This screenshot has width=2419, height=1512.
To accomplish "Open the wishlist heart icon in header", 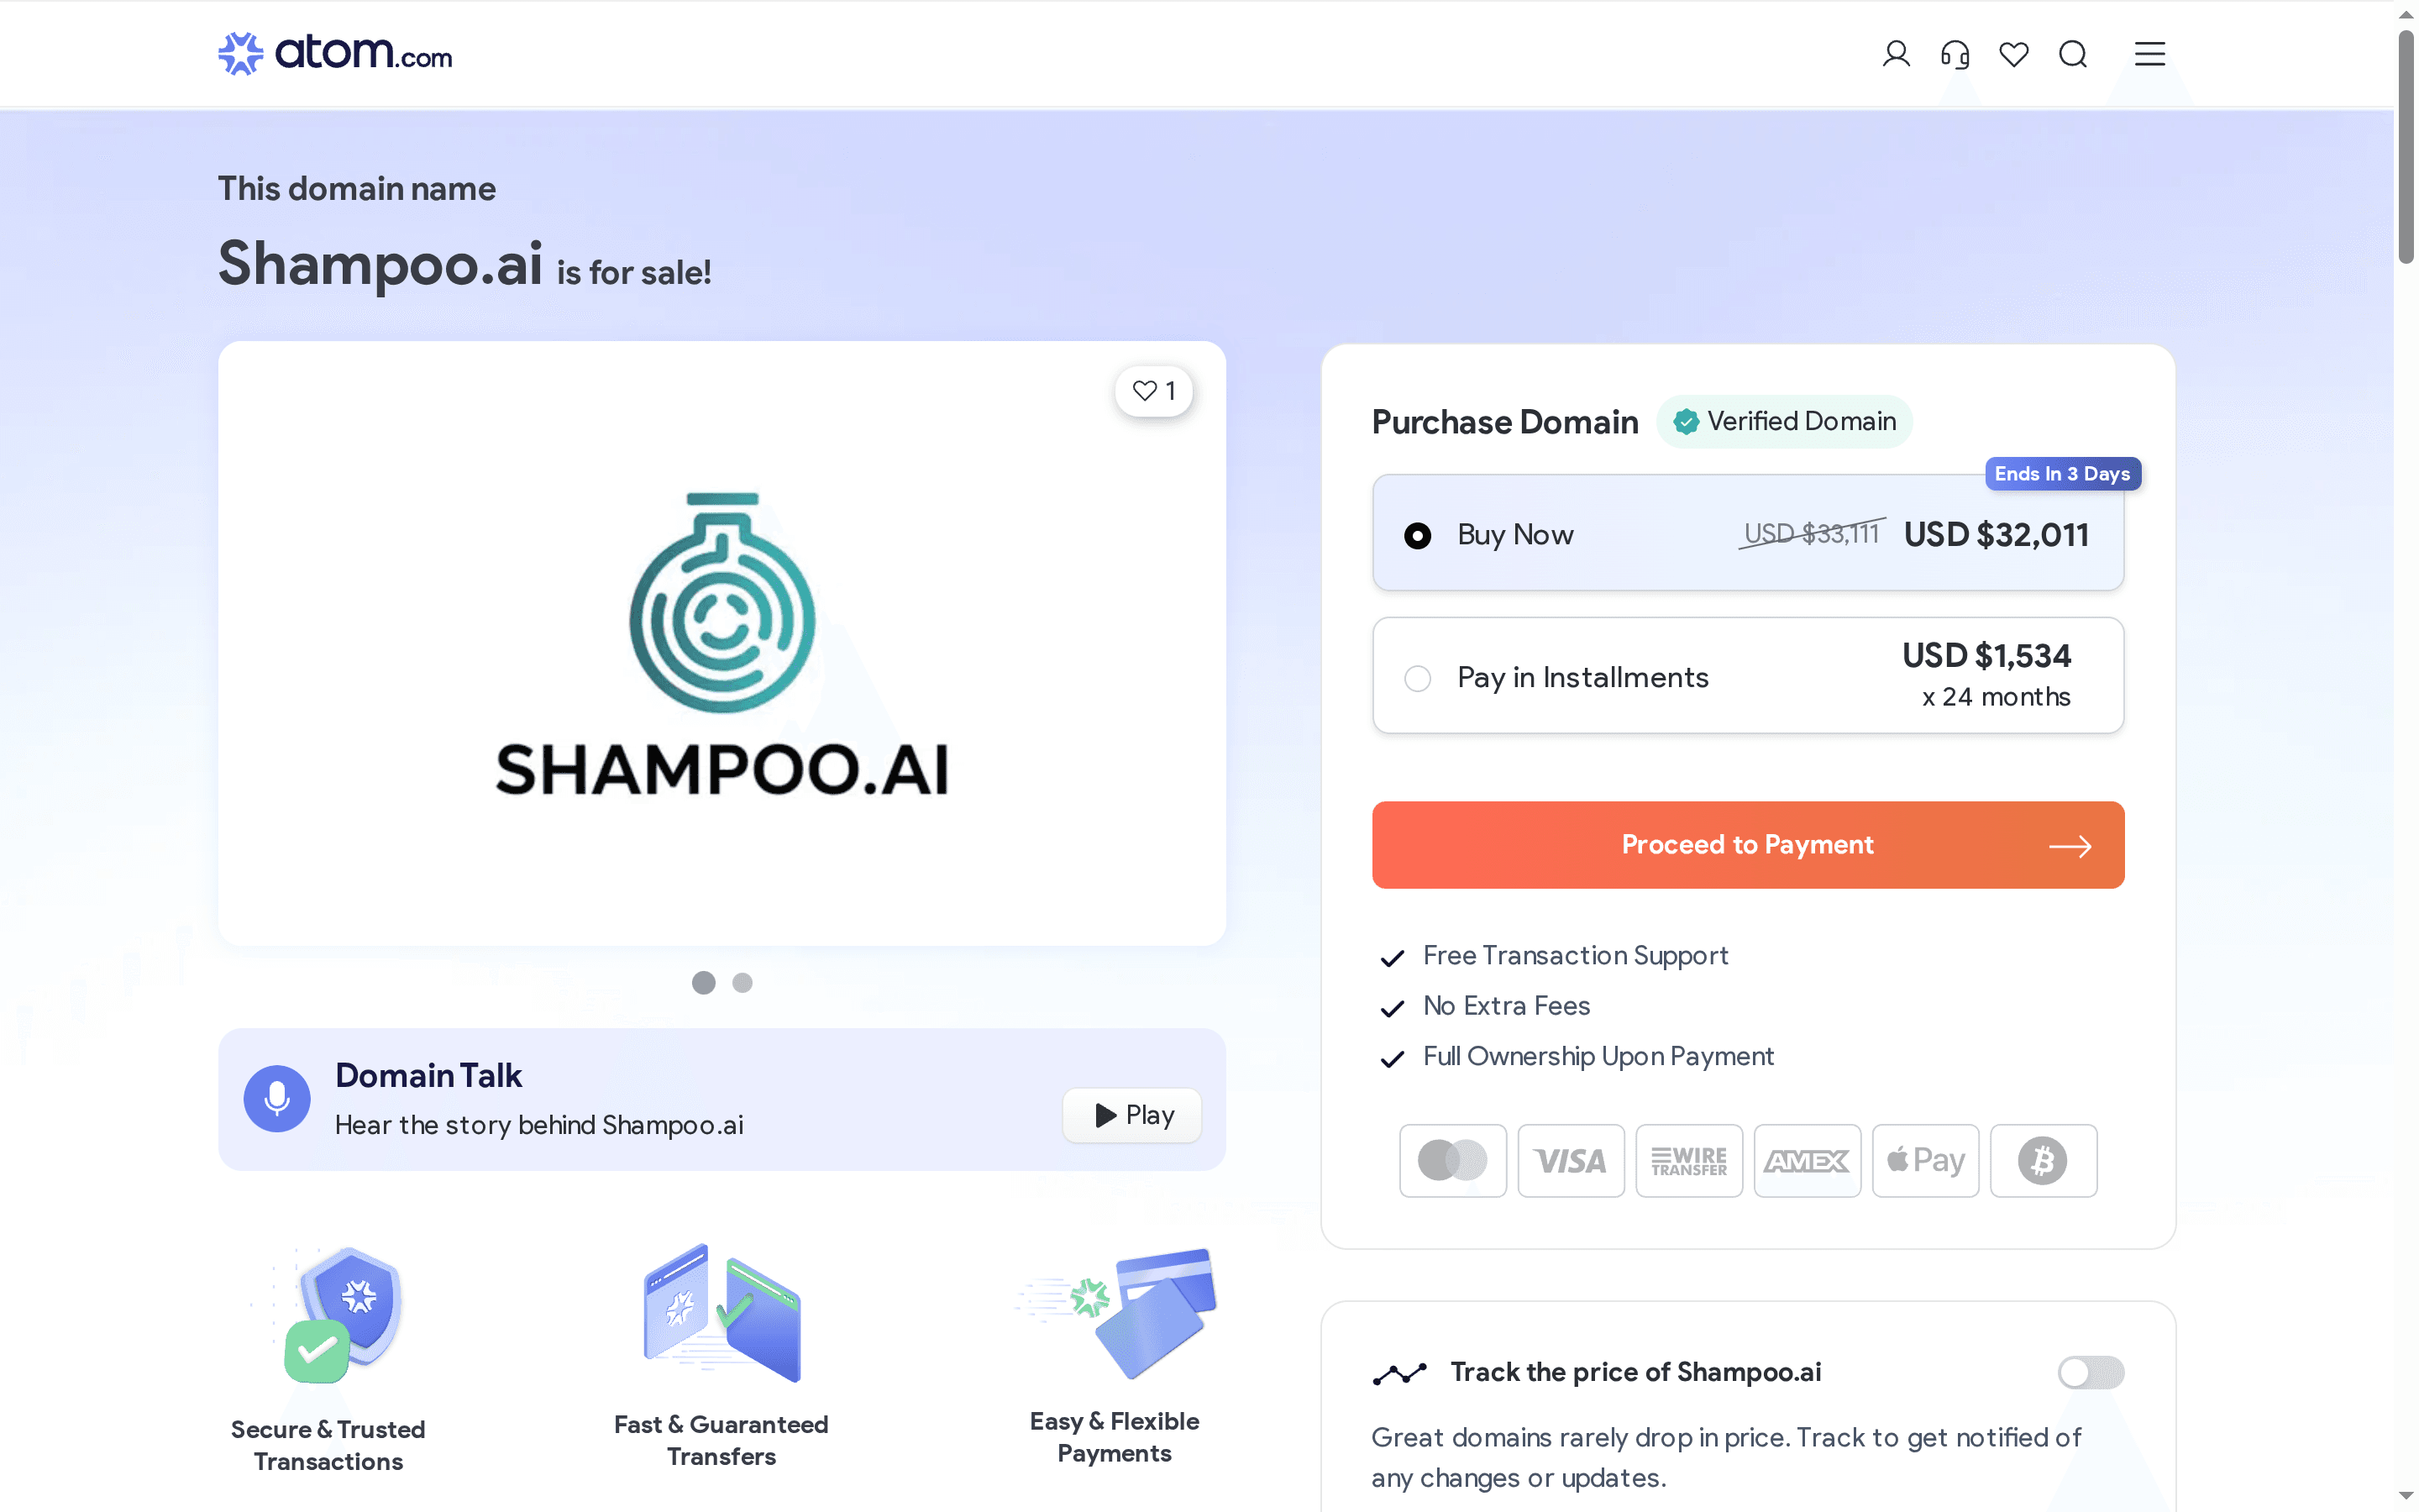I will (x=2013, y=54).
